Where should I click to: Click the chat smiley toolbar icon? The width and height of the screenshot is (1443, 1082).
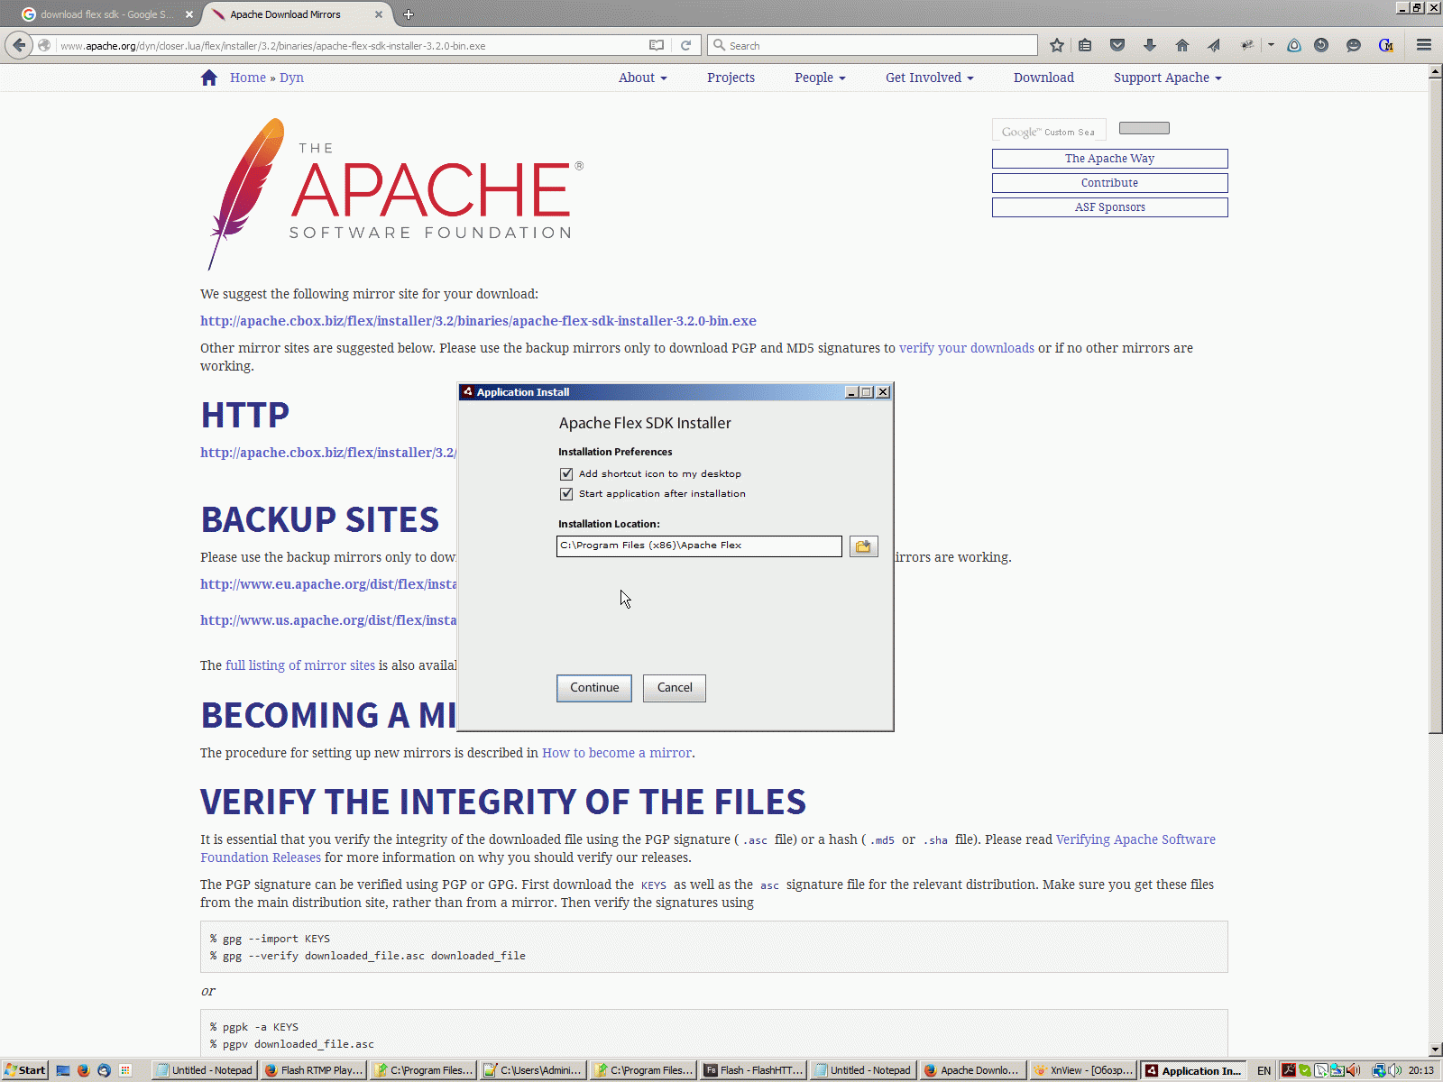click(x=1353, y=45)
